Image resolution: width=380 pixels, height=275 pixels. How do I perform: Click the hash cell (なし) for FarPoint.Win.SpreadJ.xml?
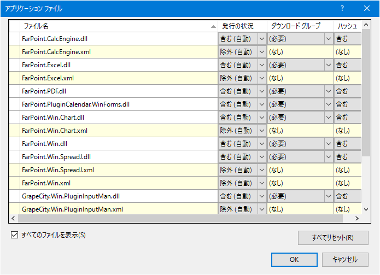(x=348, y=170)
